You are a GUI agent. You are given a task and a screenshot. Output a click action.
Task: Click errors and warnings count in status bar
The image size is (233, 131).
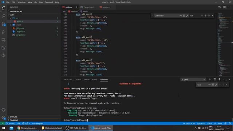click(26, 123)
